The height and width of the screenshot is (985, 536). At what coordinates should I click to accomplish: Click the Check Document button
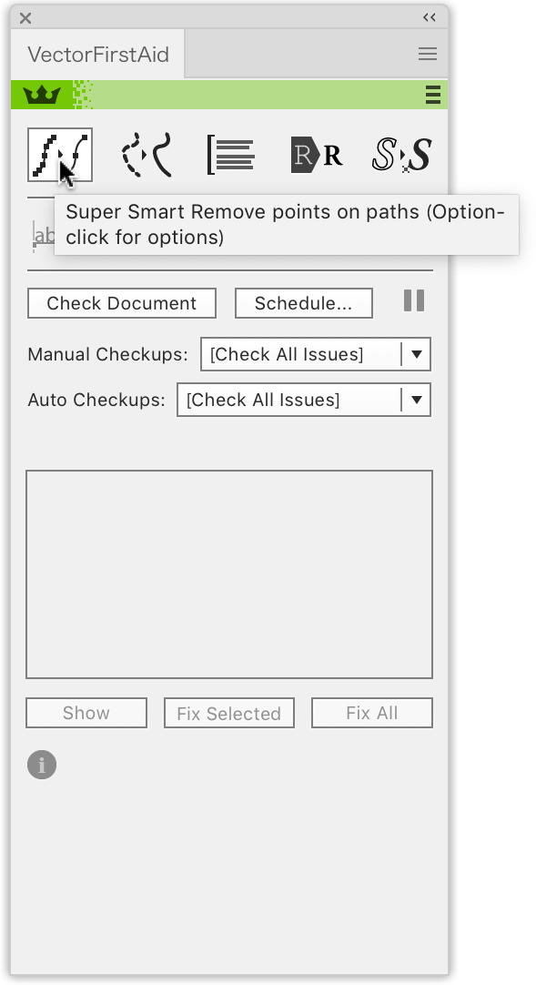coord(122,303)
